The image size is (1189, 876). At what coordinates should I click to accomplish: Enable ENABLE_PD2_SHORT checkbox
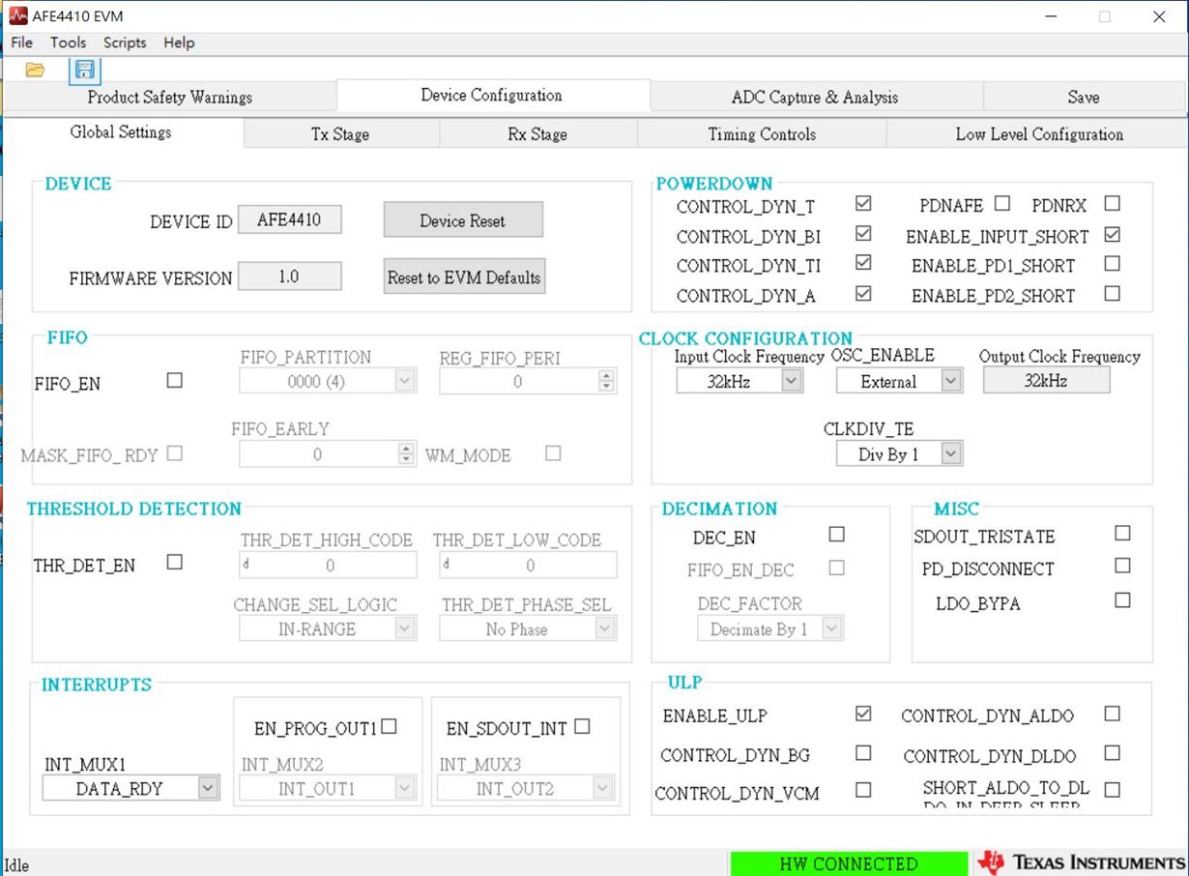[x=1113, y=293]
